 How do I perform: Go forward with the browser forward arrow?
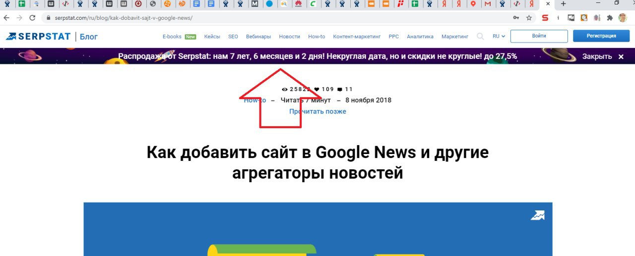click(x=19, y=17)
